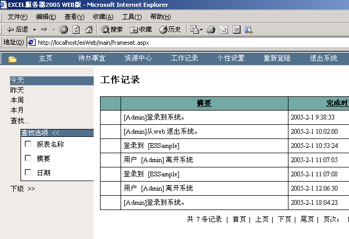Screen dimensions: 349x239
Task: Open the 查看(V) menu
Action: 74,17
